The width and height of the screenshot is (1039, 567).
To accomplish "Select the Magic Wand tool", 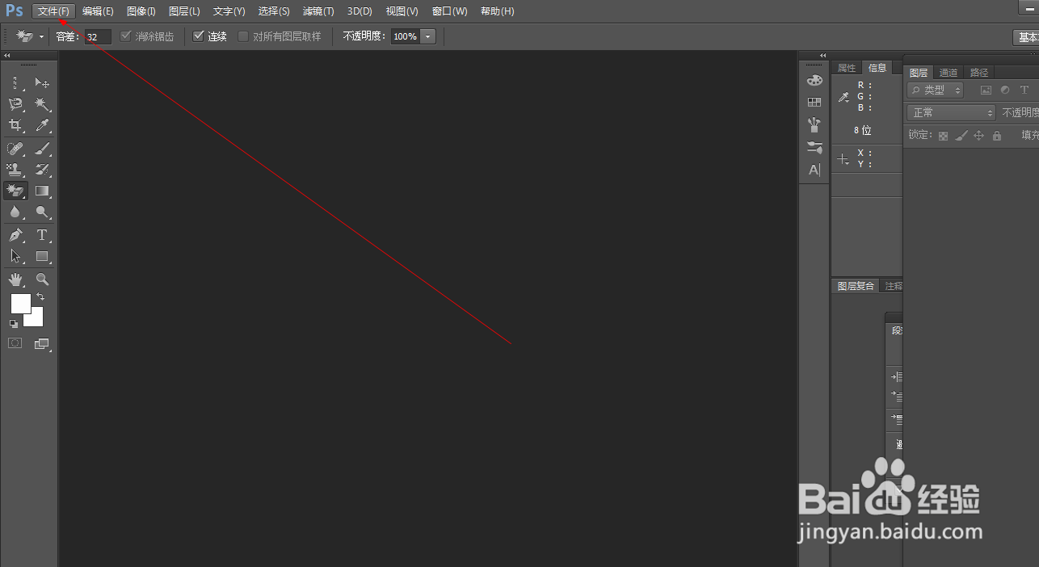I will [43, 103].
